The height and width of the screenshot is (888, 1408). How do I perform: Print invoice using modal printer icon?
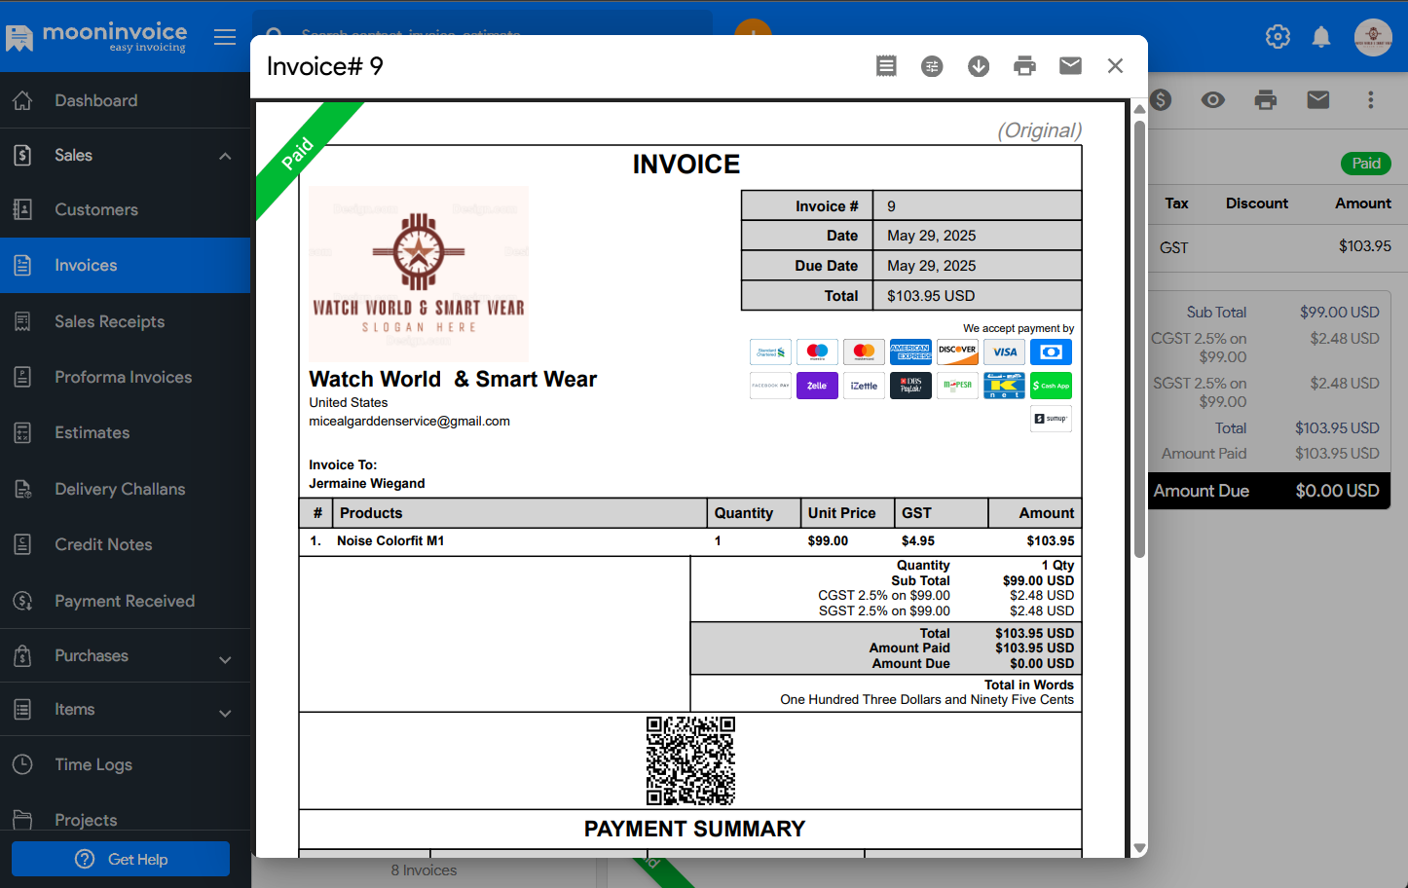point(1024,66)
